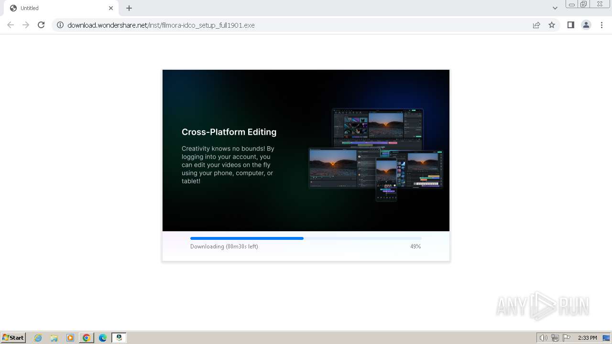
Task: Open the volume control in tray
Action: [543, 338]
